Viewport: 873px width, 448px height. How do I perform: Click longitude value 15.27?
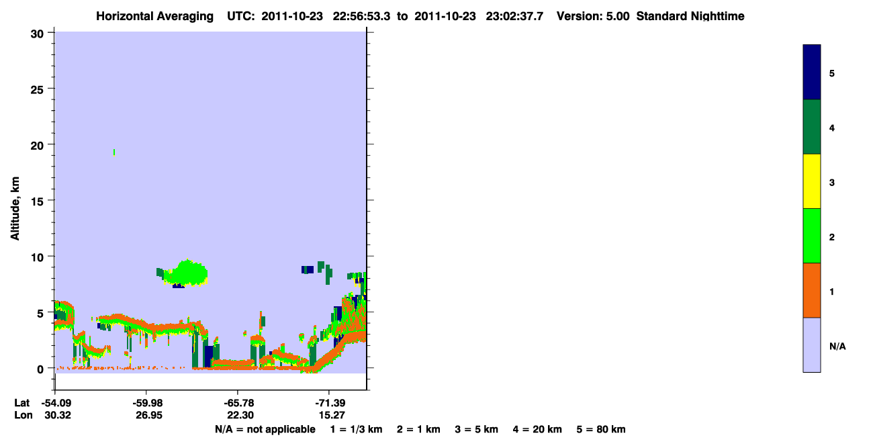coord(332,415)
